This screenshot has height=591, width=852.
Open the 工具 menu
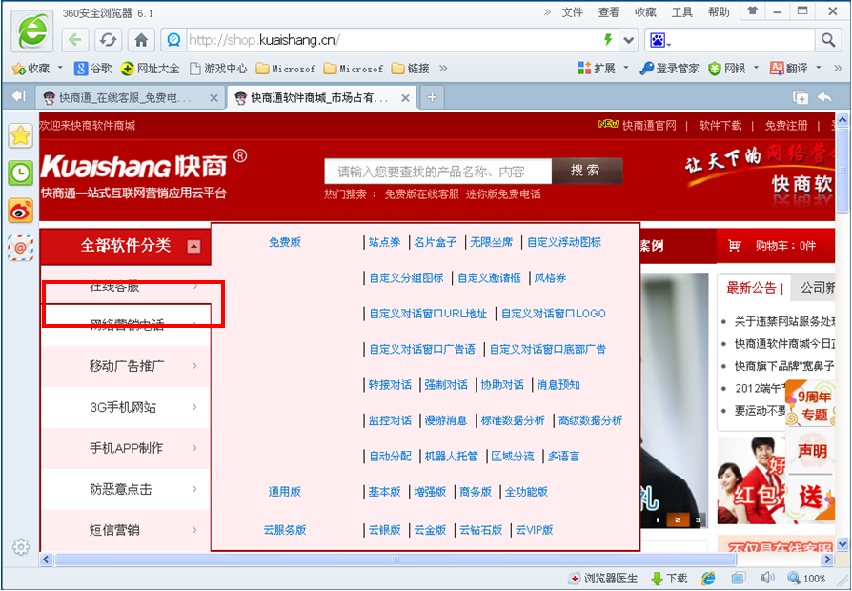point(682,12)
